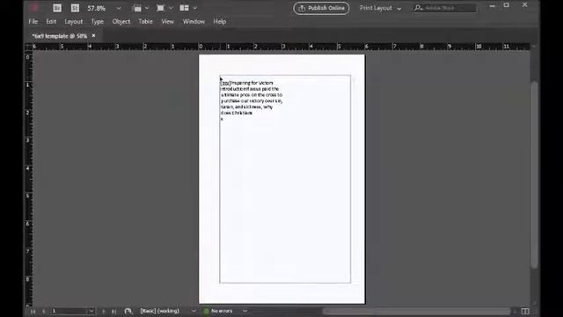Go to last page arrow in status bar
Image resolution: width=563 pixels, height=317 pixels.
tap(113, 311)
